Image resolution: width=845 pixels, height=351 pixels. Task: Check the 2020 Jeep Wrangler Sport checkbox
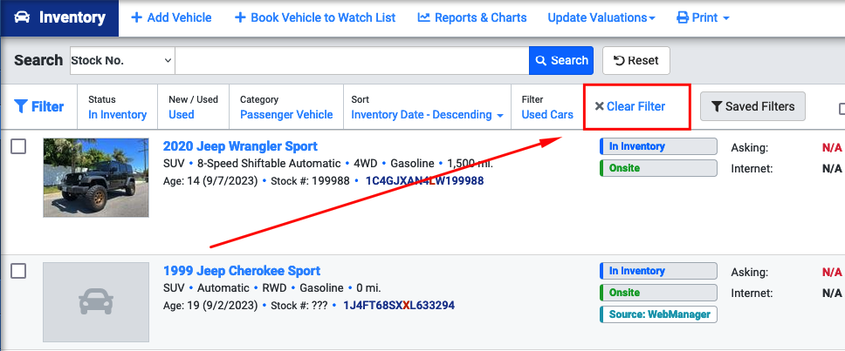tap(18, 146)
